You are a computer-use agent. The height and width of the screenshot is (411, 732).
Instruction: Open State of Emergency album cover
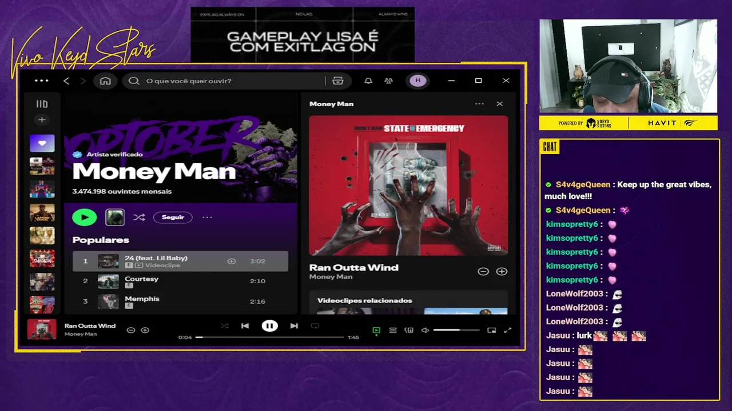408,186
